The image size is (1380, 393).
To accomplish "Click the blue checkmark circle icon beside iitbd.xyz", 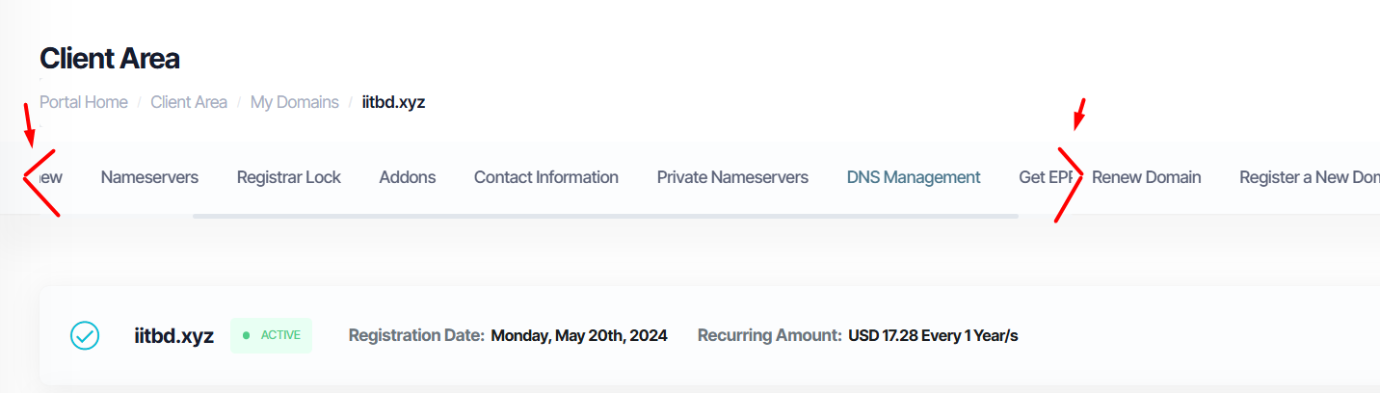I will pyautogui.click(x=85, y=335).
